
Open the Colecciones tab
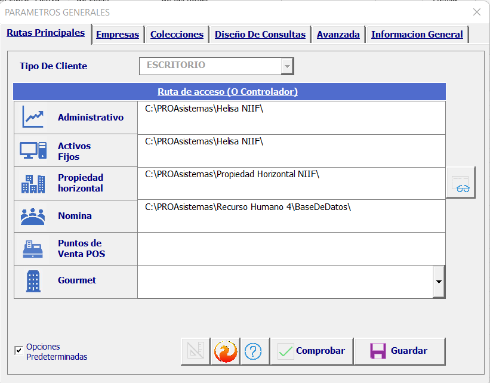177,35
